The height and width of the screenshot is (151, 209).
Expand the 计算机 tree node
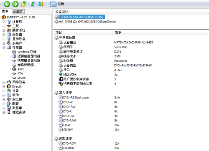point(4,22)
